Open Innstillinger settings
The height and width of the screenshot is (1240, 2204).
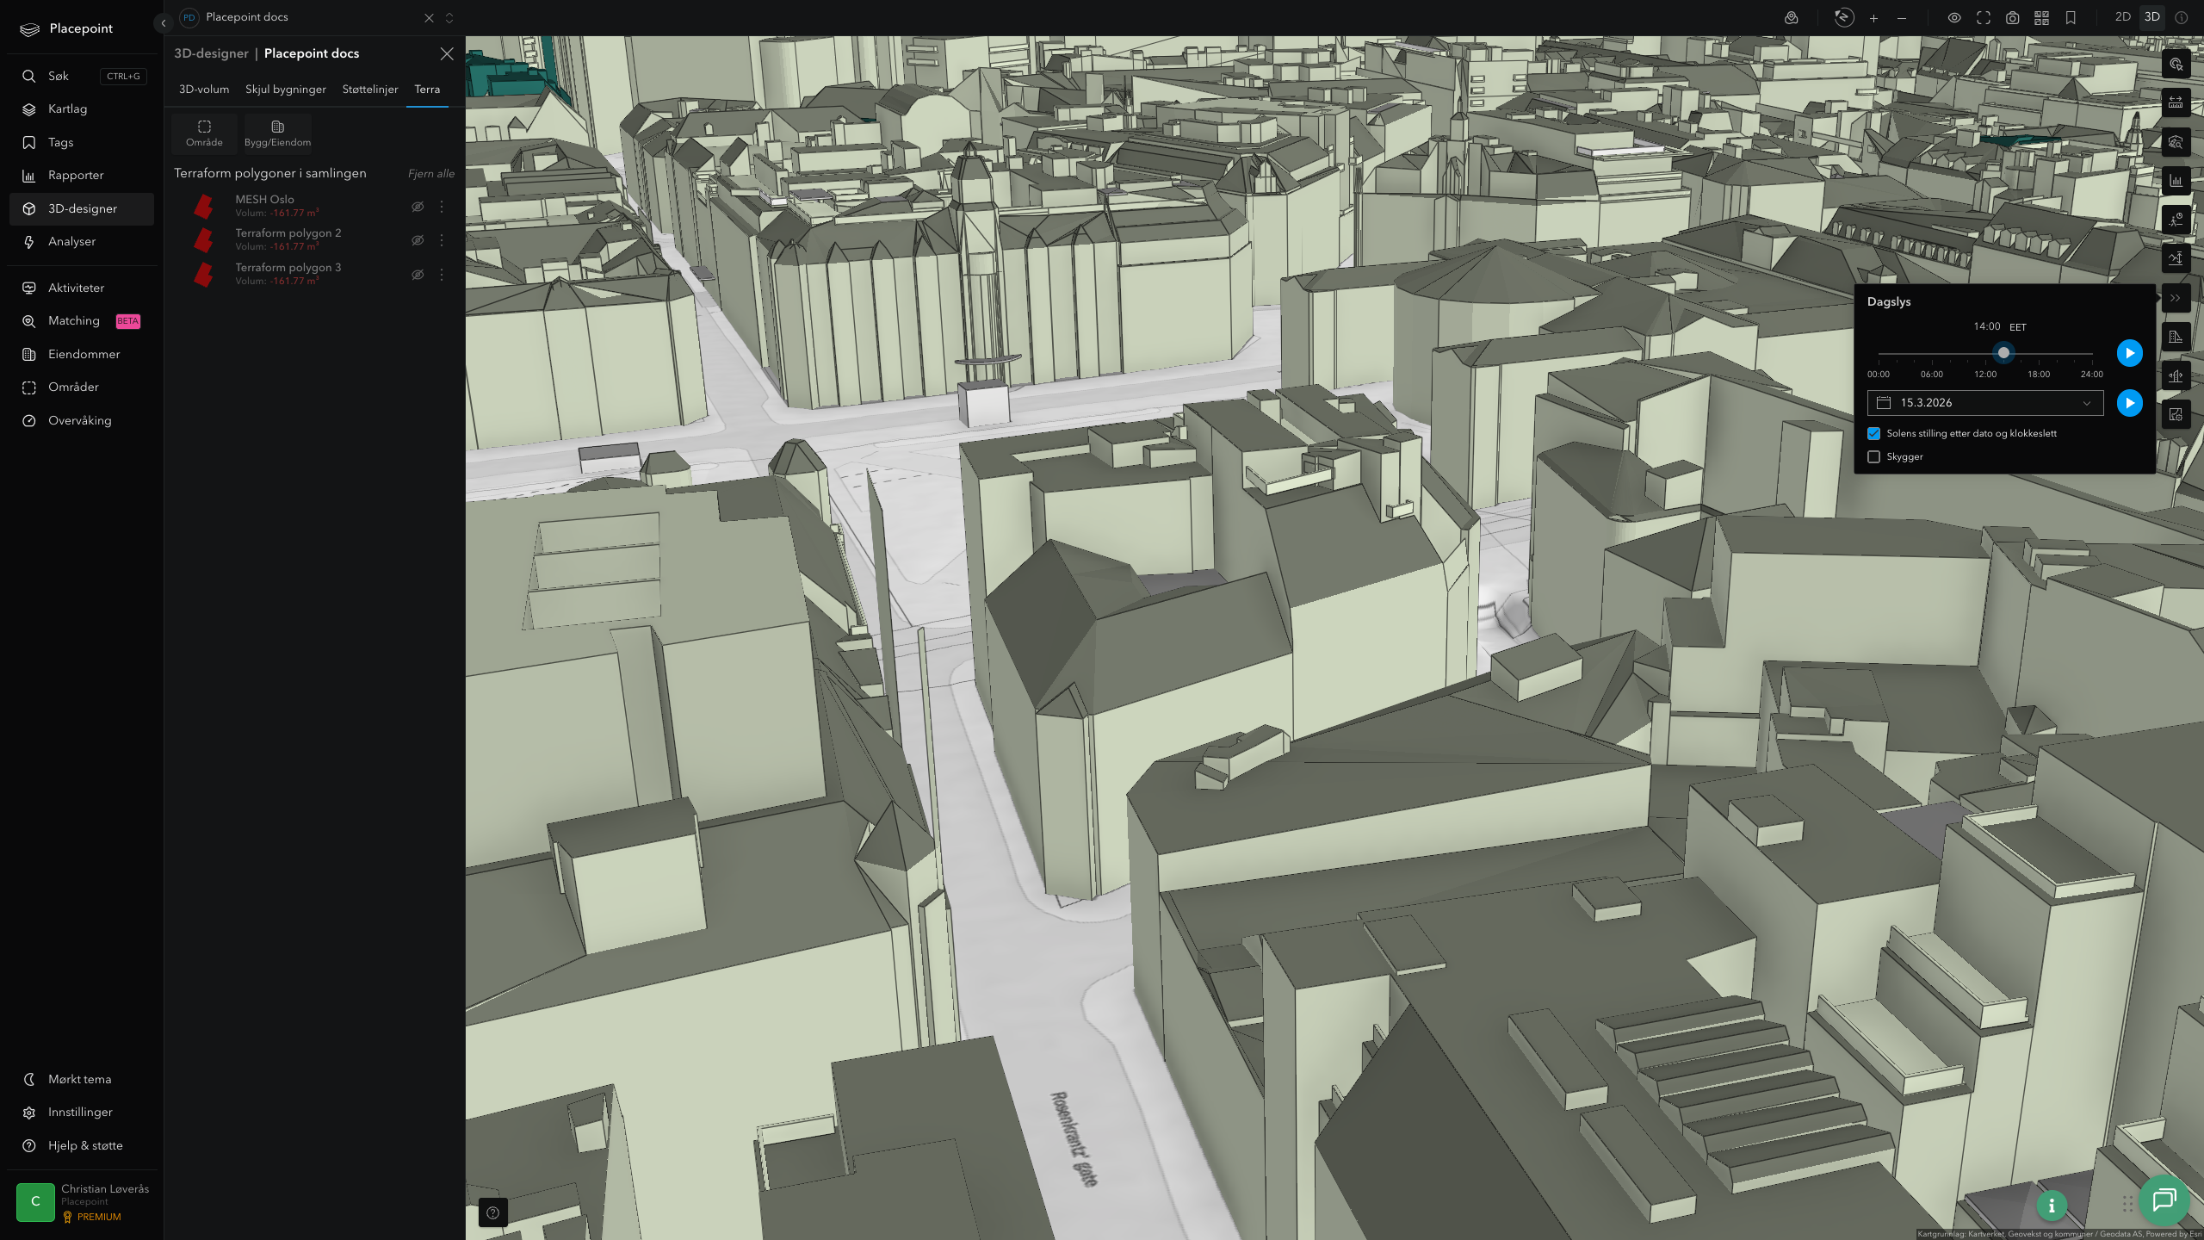(82, 1112)
